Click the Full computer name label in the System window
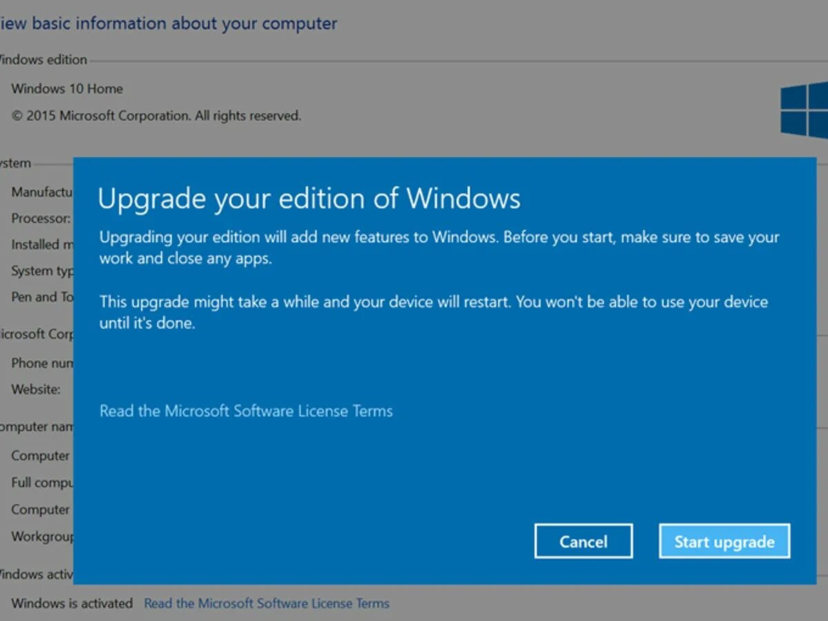This screenshot has height=621, width=828. 42,482
